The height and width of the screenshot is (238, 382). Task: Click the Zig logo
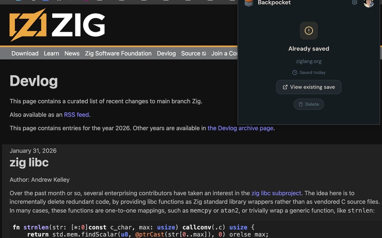pyautogui.click(x=57, y=25)
